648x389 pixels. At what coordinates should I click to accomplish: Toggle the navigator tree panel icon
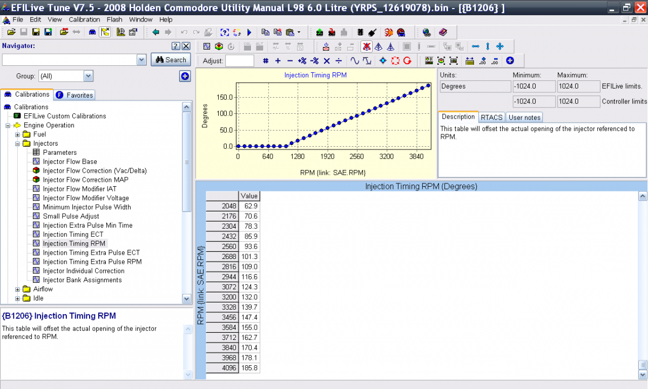pos(105,32)
